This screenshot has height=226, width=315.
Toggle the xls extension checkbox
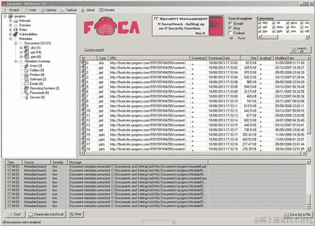point(274,23)
